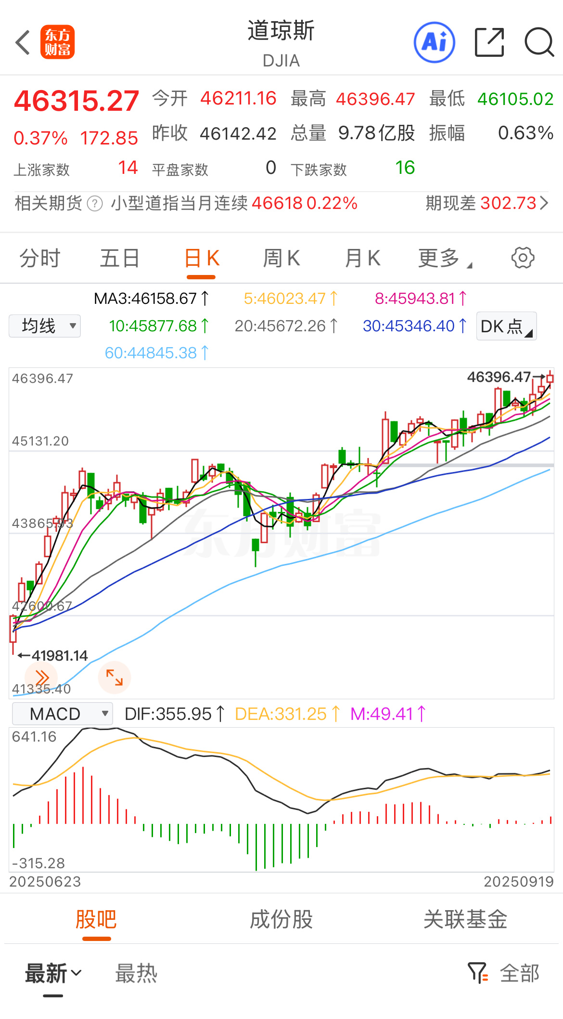Tap the orange double-arrow chart icon
Viewport: 563px width, 1019px height.
[x=41, y=677]
